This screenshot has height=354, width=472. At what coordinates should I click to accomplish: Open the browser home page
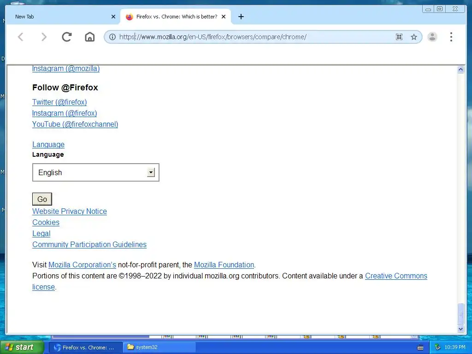[90, 37]
